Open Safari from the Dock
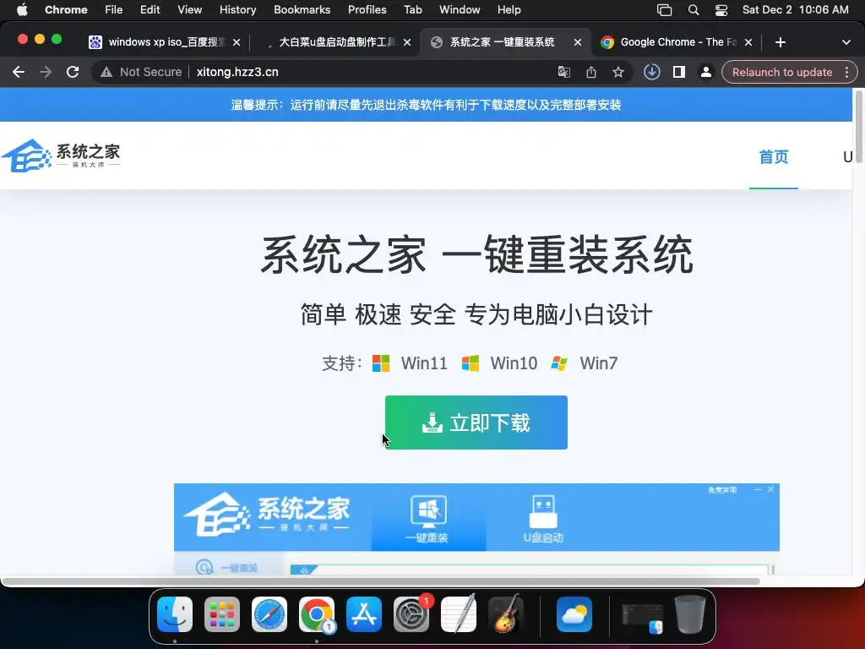 [269, 614]
